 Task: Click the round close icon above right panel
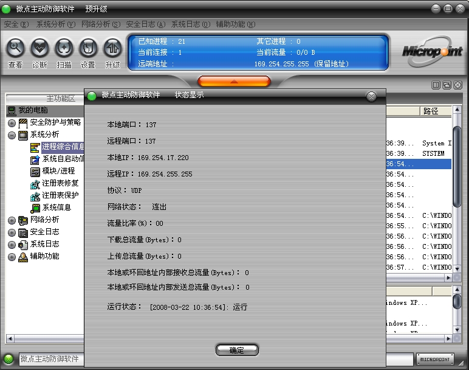click(457, 85)
